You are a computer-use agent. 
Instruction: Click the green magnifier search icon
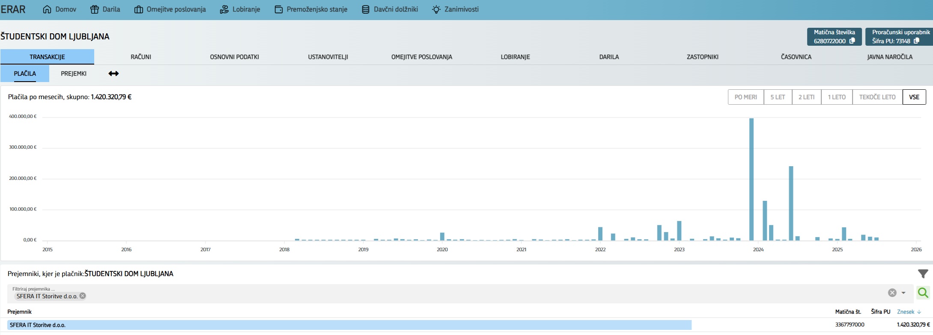coord(923,293)
